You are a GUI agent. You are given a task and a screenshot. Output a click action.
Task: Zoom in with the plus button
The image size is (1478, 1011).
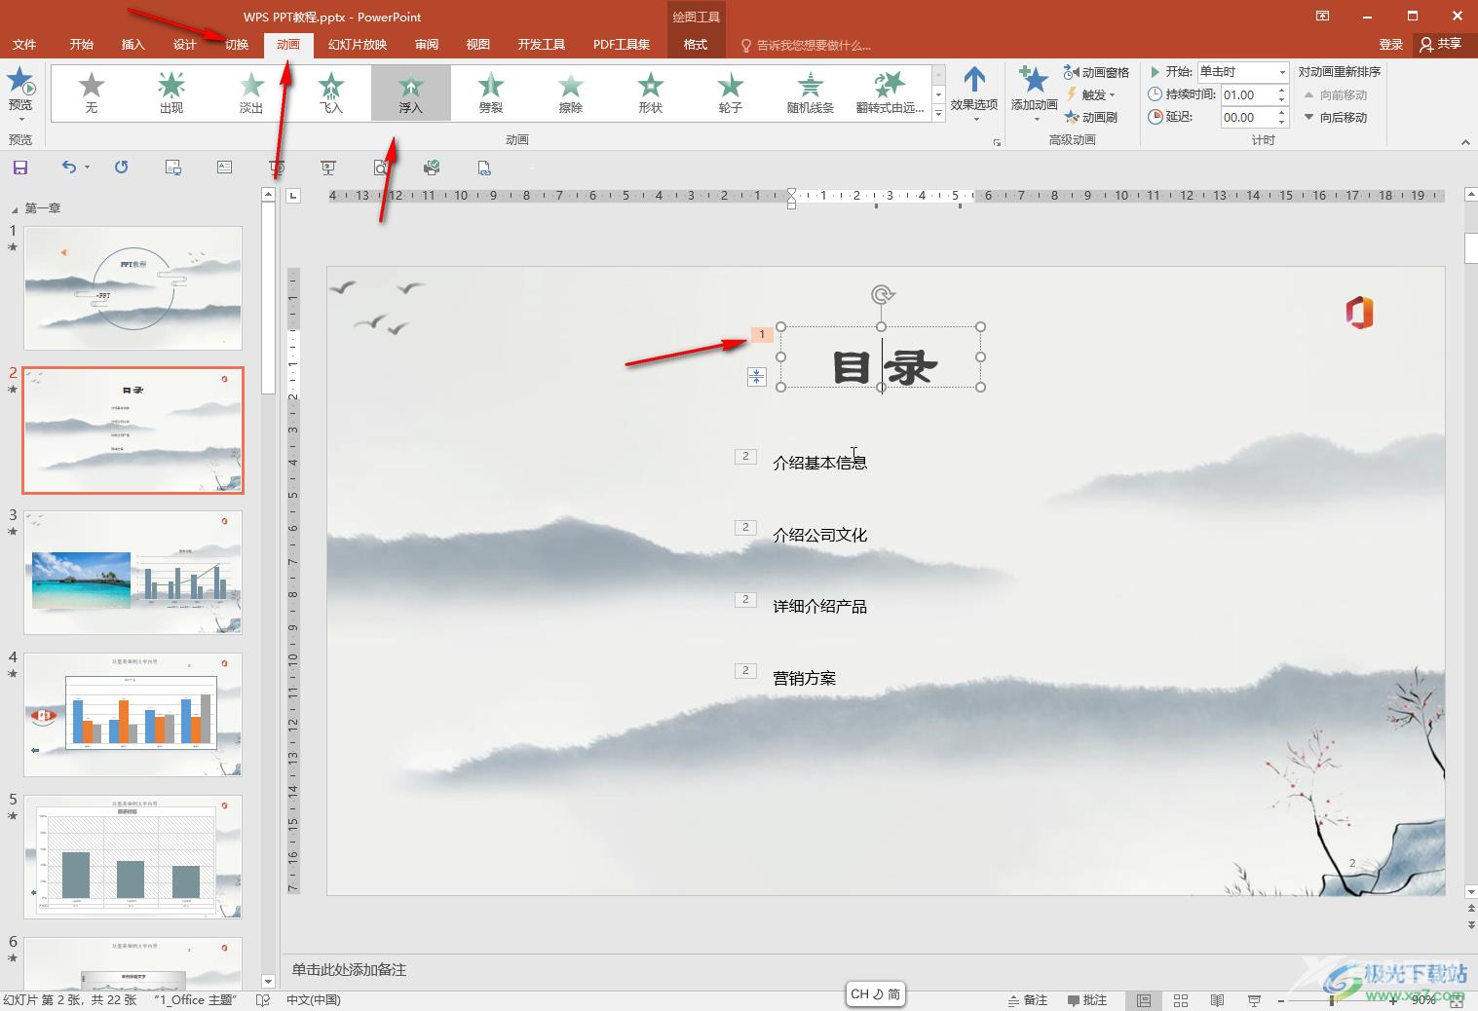click(1393, 1000)
